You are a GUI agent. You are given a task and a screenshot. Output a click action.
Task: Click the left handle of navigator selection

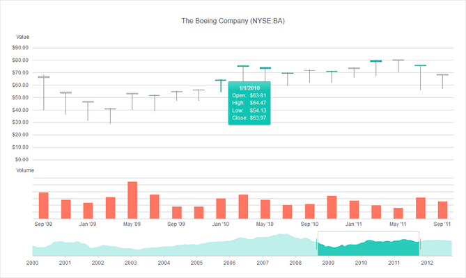point(317,244)
